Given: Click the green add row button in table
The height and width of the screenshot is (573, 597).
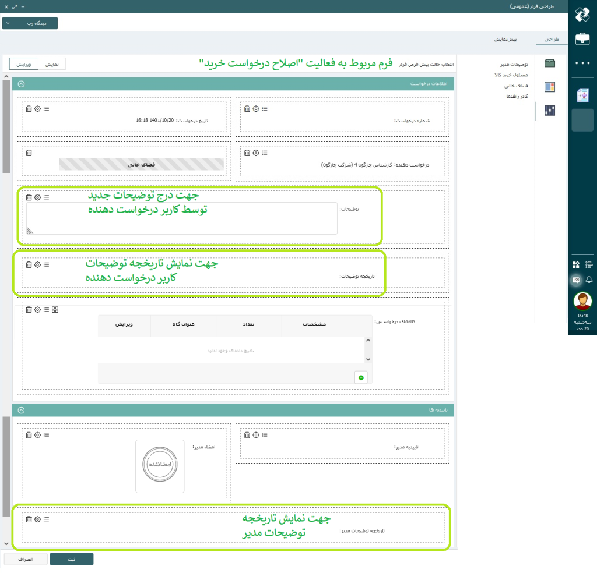Looking at the screenshot, I should [x=361, y=377].
